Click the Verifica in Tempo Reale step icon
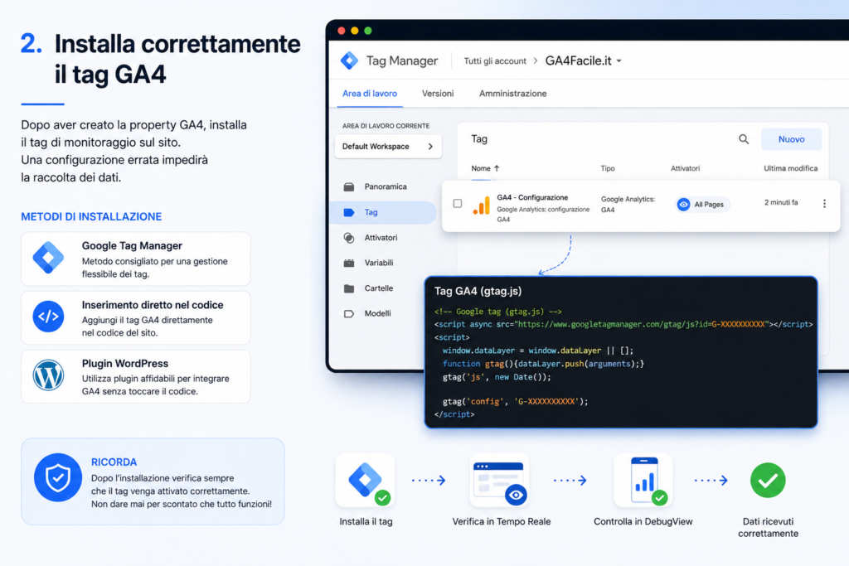 (x=499, y=480)
